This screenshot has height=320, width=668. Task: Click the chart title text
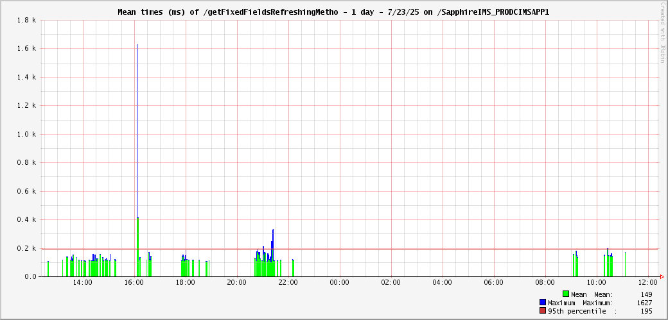coord(333,12)
